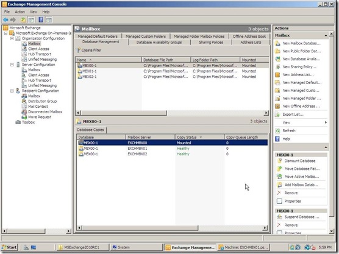Click the New Sharing Policy icon
This screenshot has height=254, width=339.
277,67
